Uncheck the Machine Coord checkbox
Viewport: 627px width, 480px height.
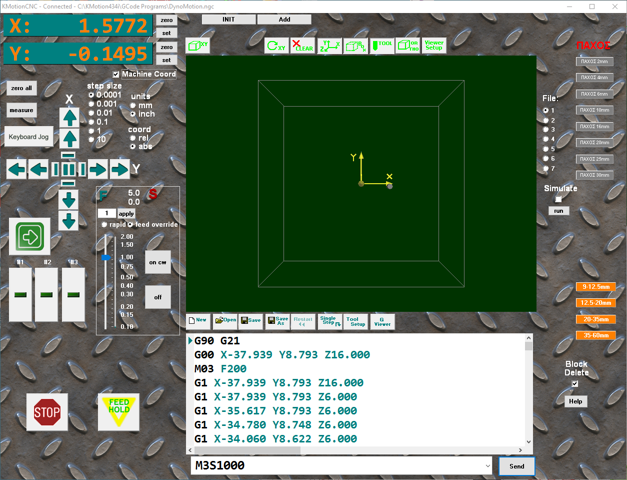(116, 74)
